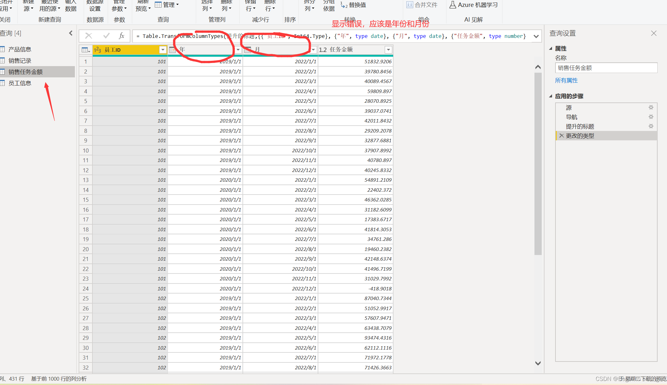
Task: Click the 替换值 button
Action: [x=354, y=5]
